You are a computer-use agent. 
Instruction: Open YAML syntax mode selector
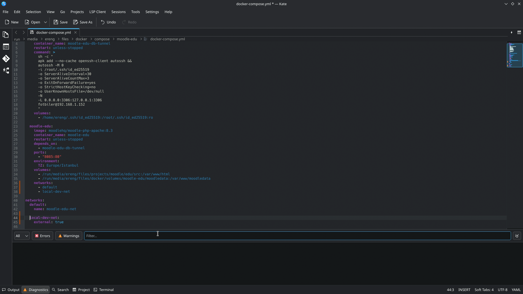click(516, 290)
